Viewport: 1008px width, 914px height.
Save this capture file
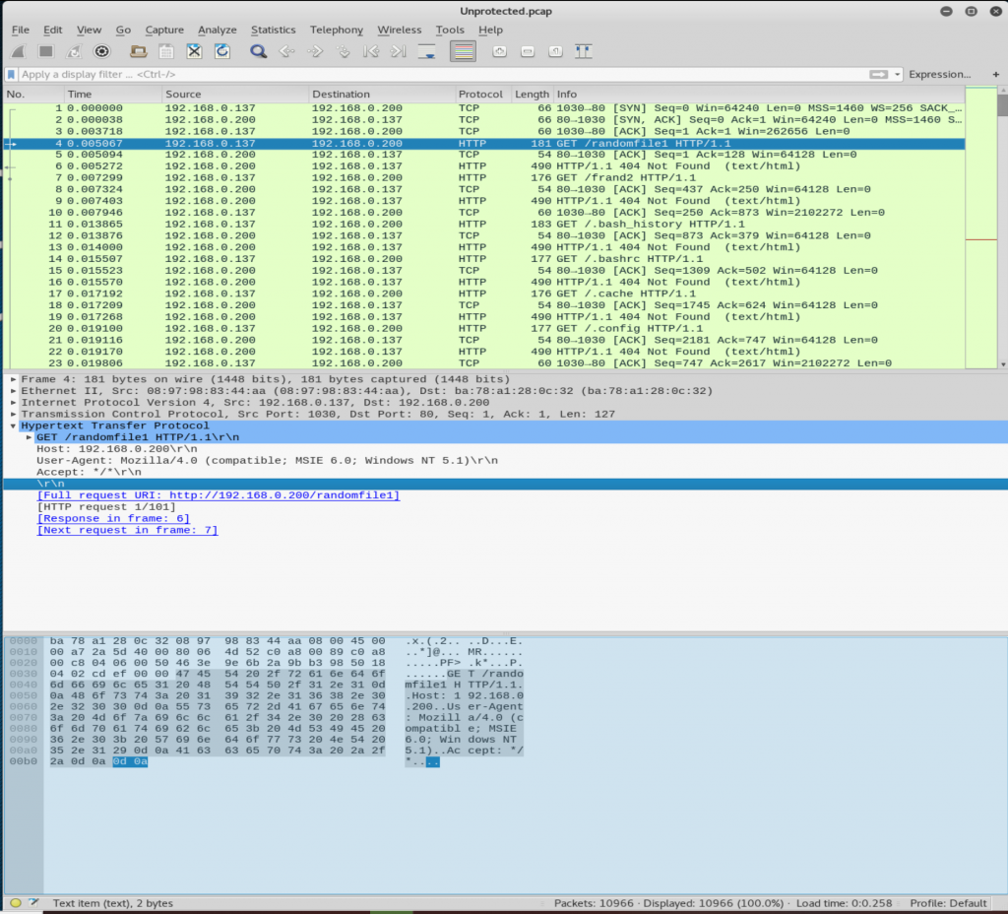(x=165, y=51)
